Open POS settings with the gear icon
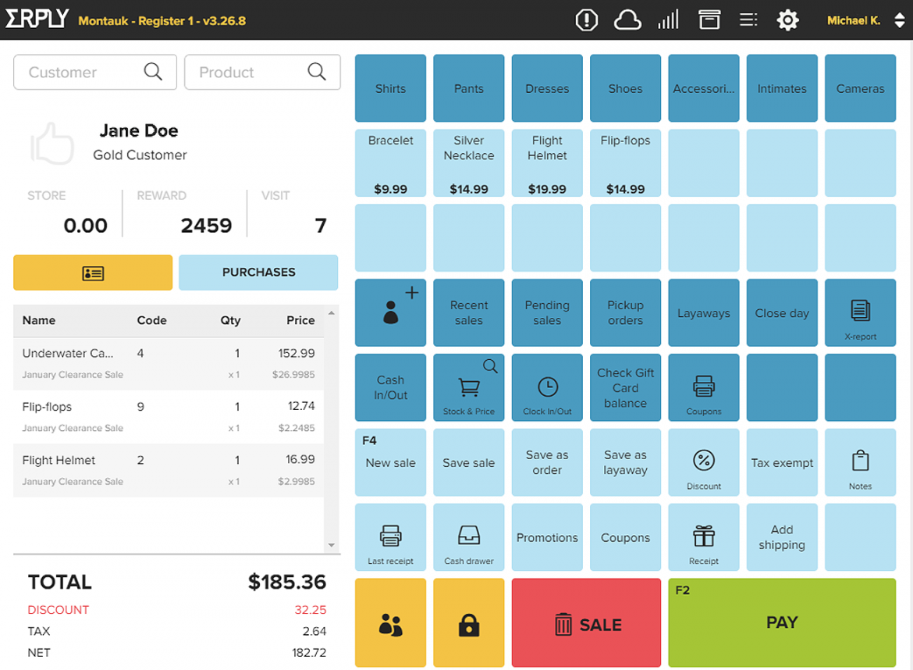The image size is (913, 670). pyautogui.click(x=787, y=20)
